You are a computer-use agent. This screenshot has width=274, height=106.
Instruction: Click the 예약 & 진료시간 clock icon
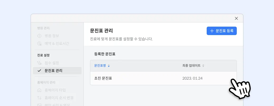coord(39,44)
